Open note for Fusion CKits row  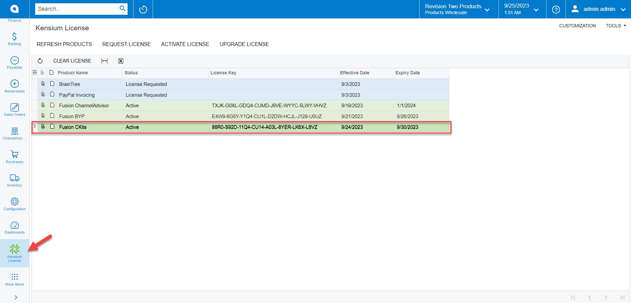[52, 127]
